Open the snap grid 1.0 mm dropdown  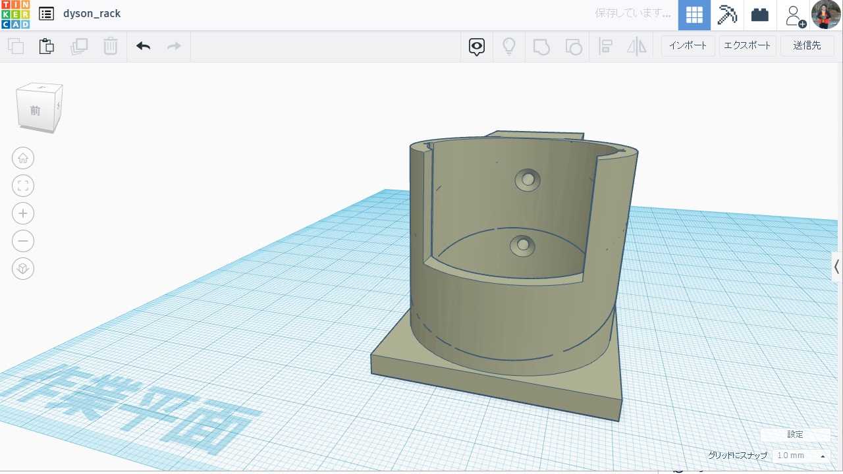click(x=801, y=456)
